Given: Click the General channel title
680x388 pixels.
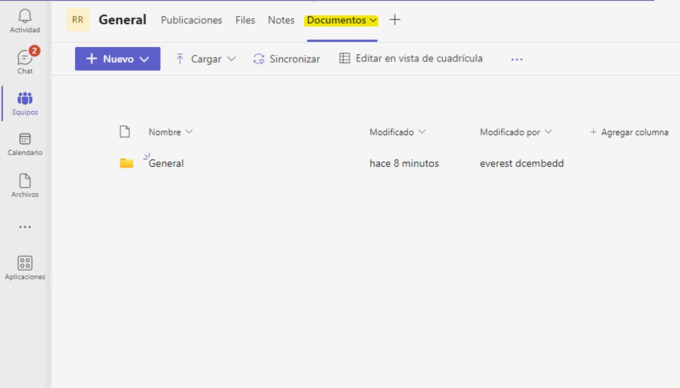Looking at the screenshot, I should pyautogui.click(x=122, y=20).
